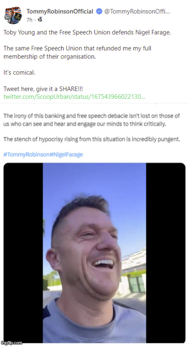Click 'Tweet here, give it a SHARE!!!' text

click(43, 89)
